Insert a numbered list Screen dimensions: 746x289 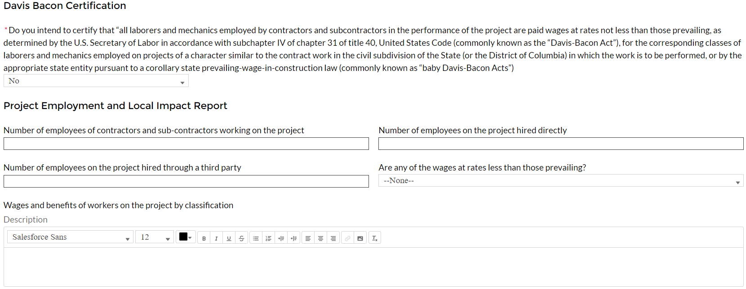point(268,238)
